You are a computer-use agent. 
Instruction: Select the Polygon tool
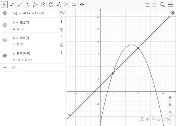(x=35, y=4)
